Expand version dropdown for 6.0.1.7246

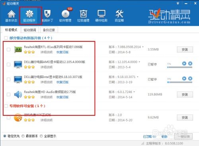click(134, 92)
